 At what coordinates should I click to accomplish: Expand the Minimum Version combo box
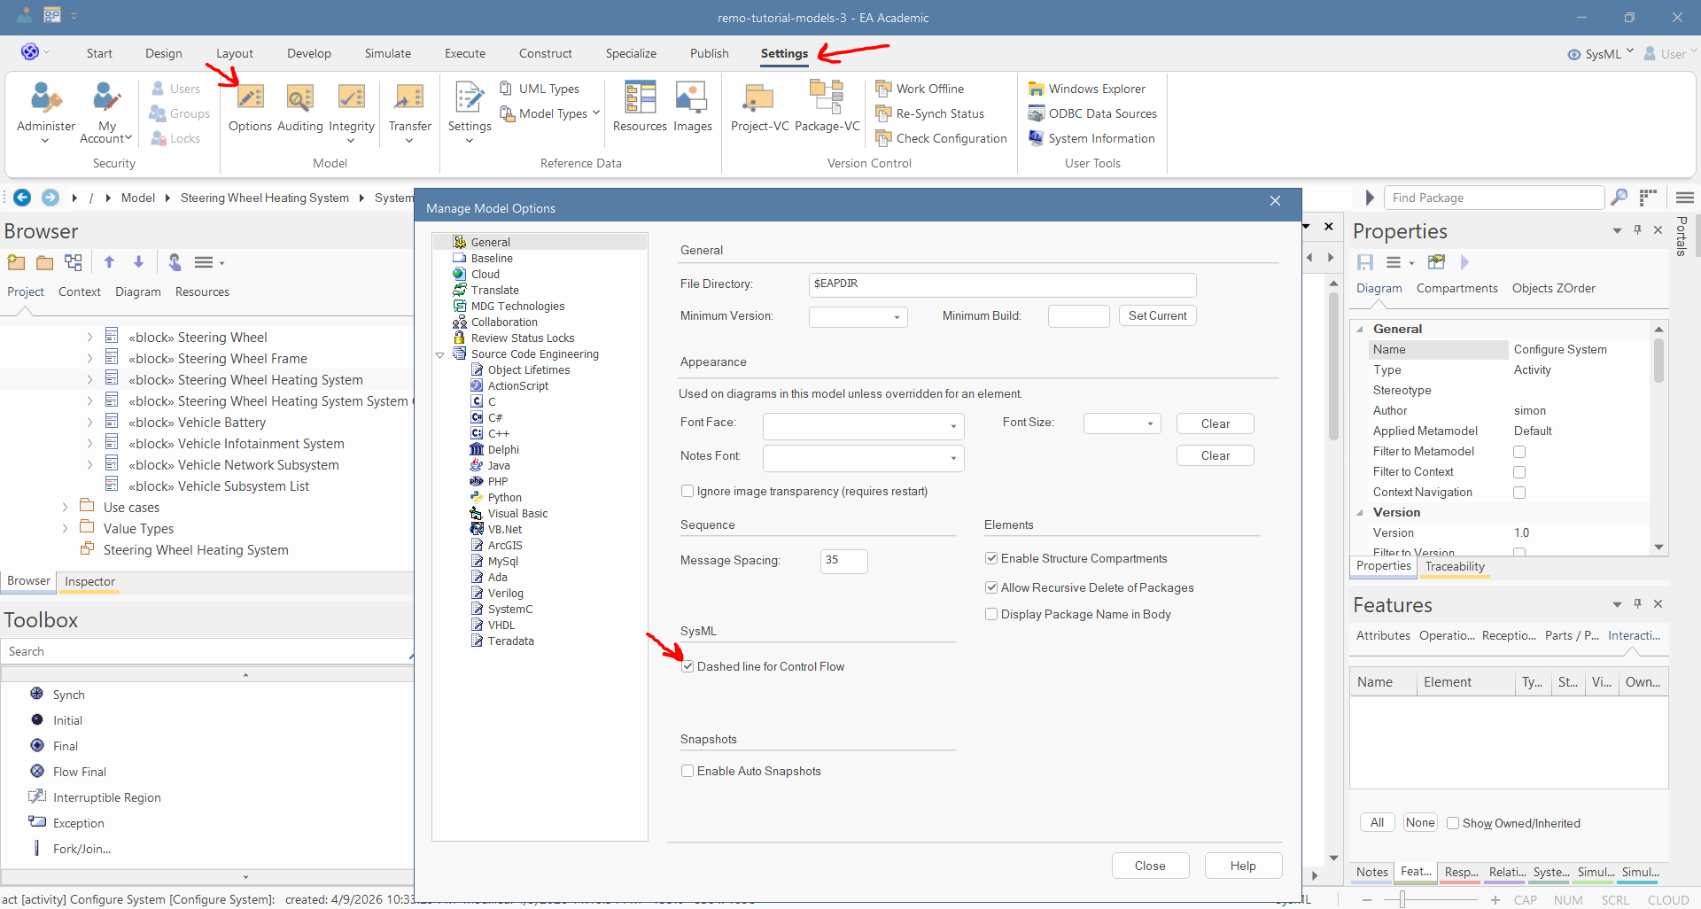click(x=897, y=317)
